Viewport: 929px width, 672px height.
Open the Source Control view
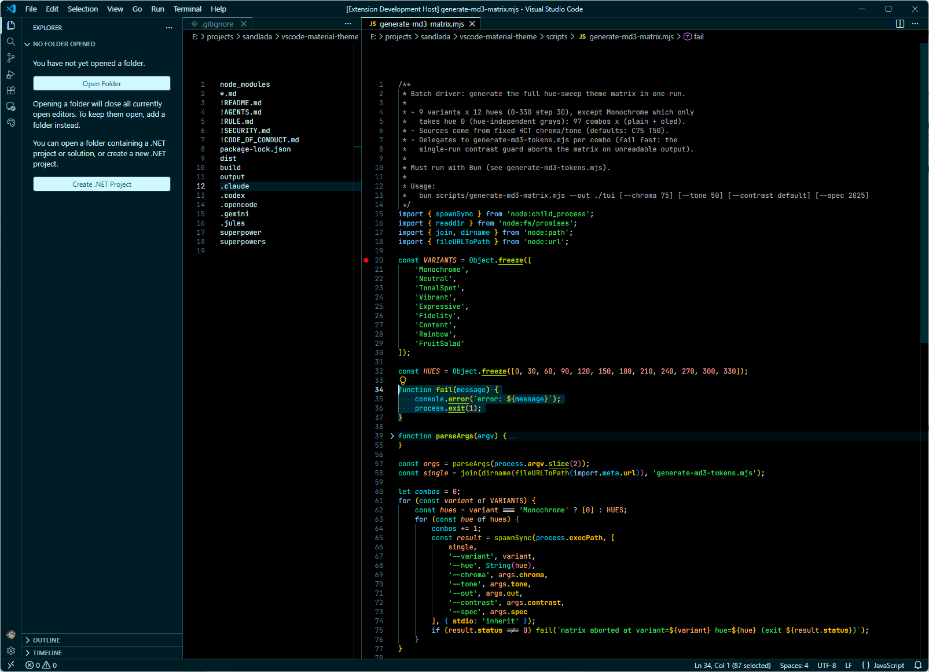pos(10,58)
